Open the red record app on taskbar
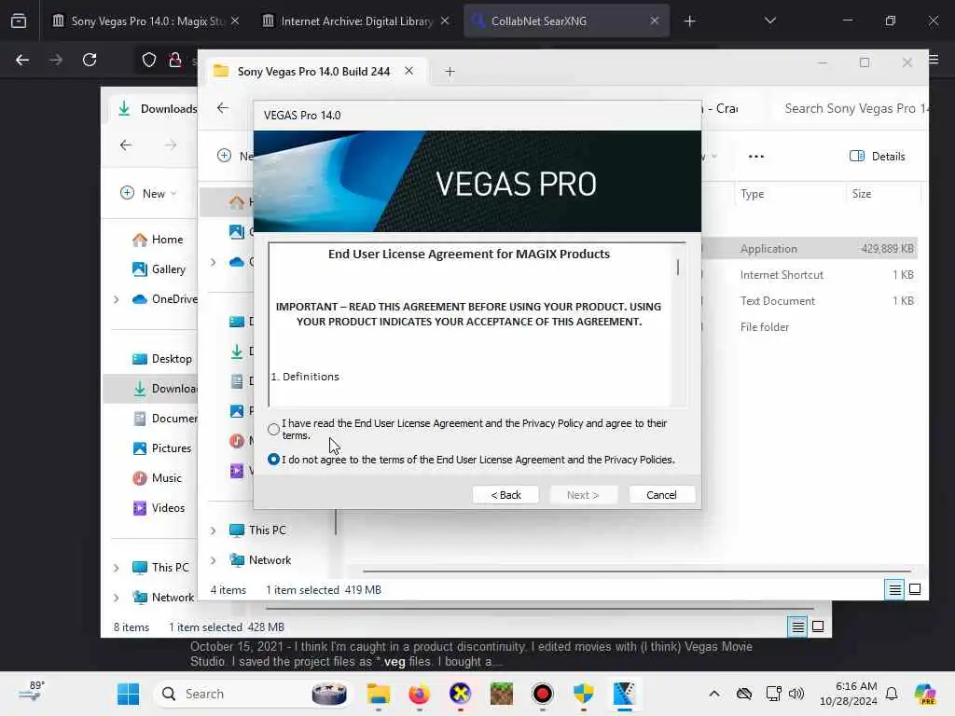This screenshot has height=716, width=955. [x=542, y=694]
